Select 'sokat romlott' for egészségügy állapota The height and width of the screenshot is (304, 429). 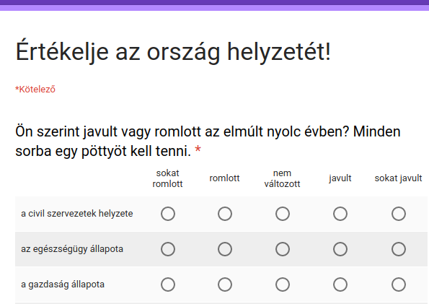[x=168, y=249]
